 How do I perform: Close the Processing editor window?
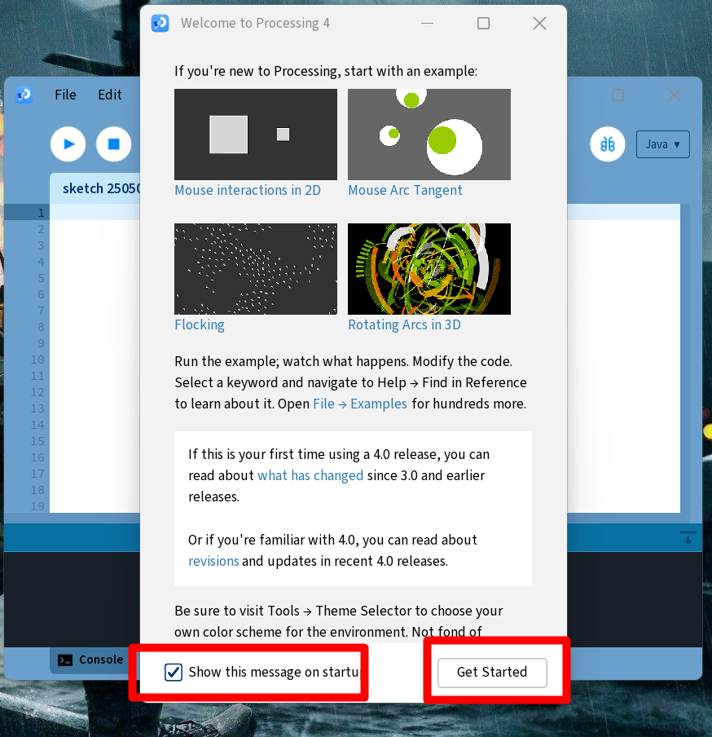(674, 95)
